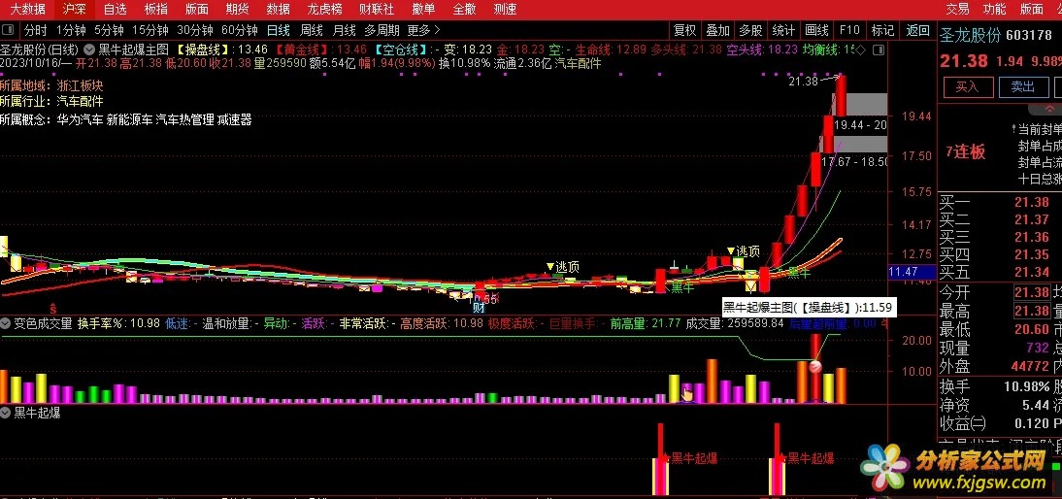Open the 黑牛起爆 sub-chart dropdown circle
This screenshot has width=1062, height=499.
point(6,413)
